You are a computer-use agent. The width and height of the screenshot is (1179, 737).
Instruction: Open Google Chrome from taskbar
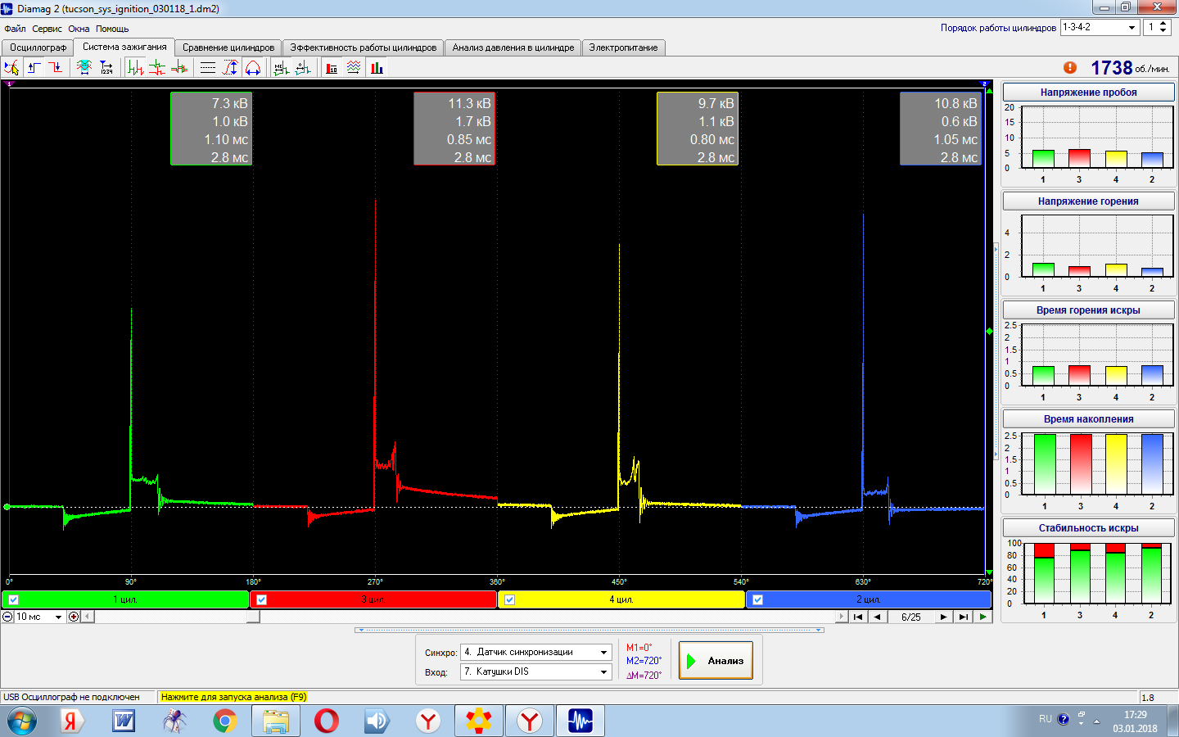(224, 721)
